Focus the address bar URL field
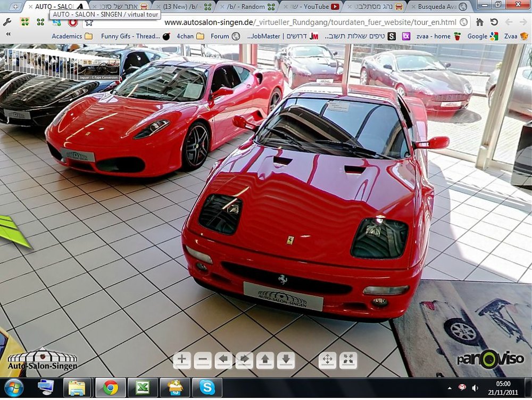532x400 pixels. pos(278,22)
